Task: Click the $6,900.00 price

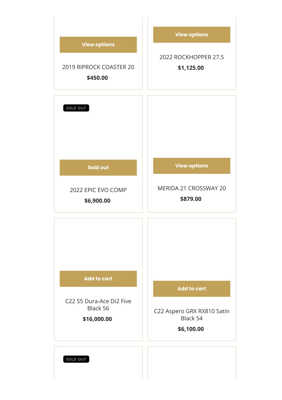Action: (x=97, y=201)
